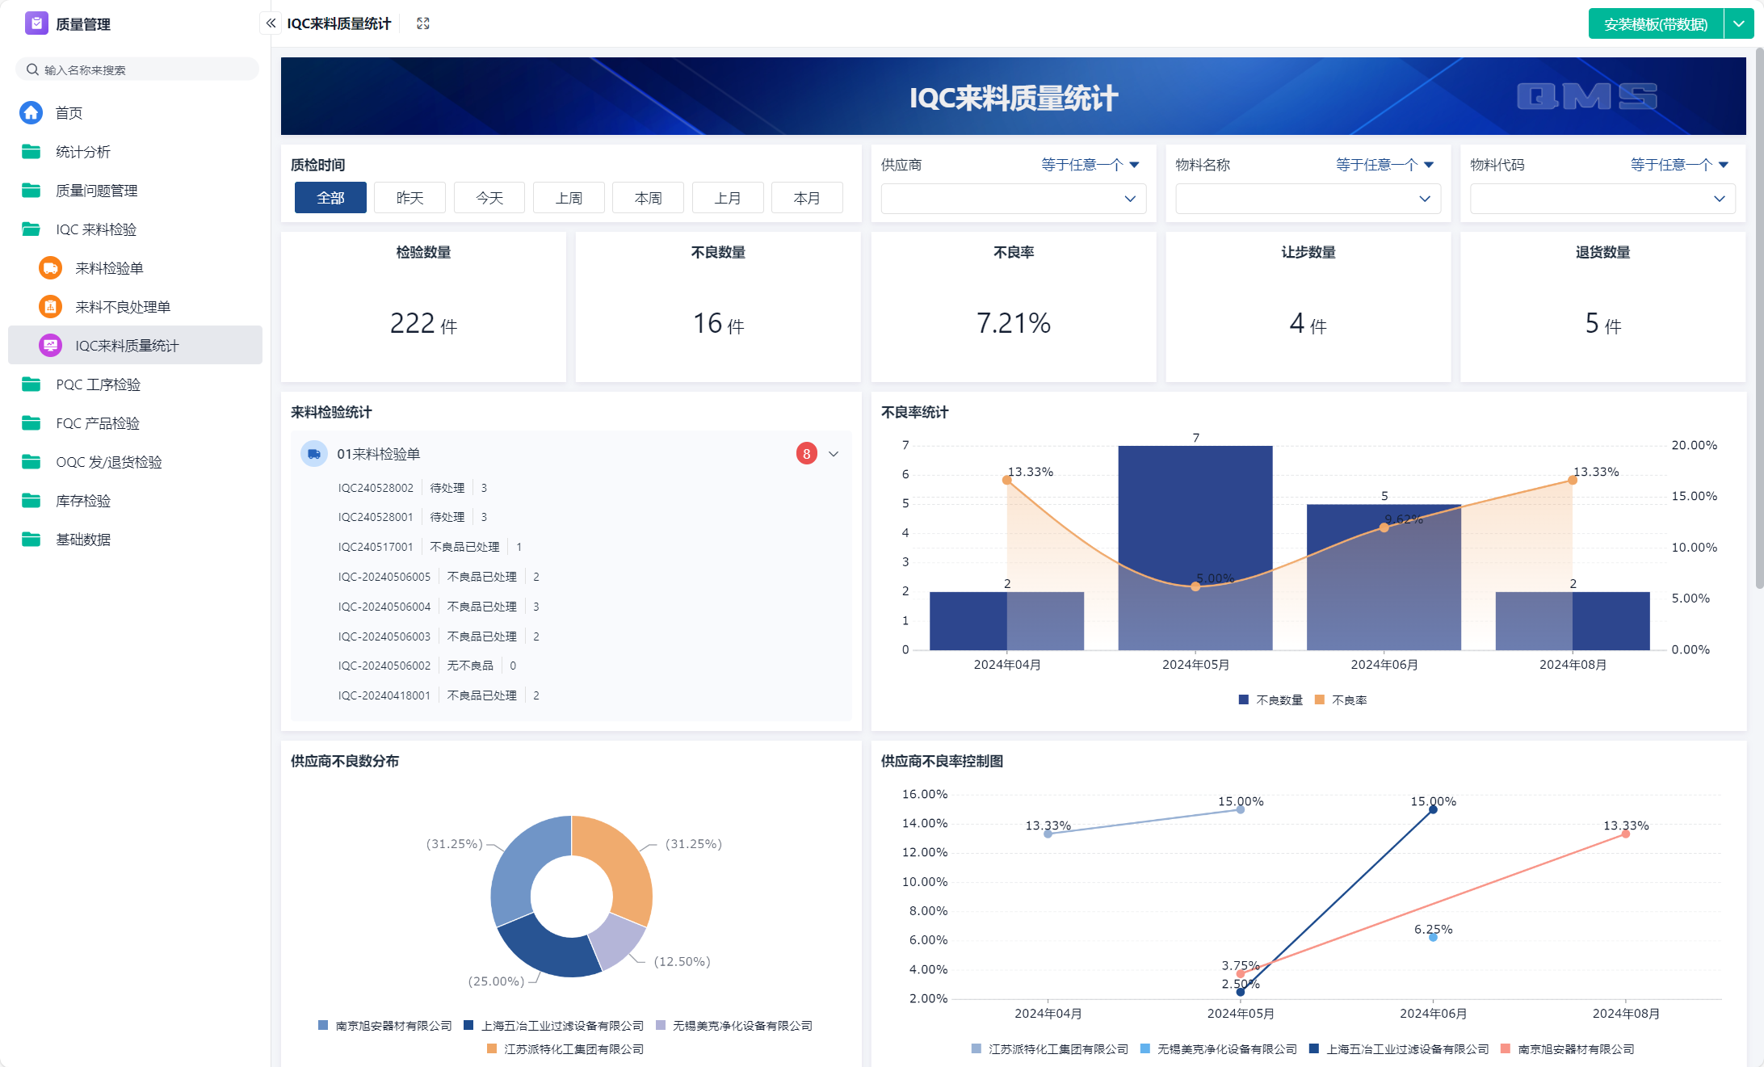The image size is (1764, 1067).
Task: Open the 物料名称 等于任意一个 condition dropdown
Action: click(x=1384, y=165)
